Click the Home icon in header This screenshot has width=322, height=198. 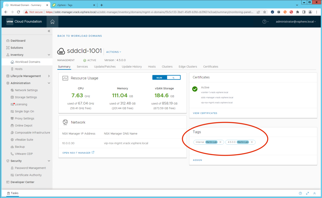click(53, 22)
